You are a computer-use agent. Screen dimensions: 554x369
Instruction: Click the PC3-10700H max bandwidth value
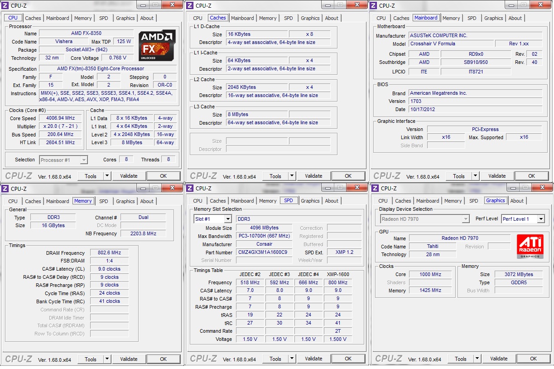(265, 236)
